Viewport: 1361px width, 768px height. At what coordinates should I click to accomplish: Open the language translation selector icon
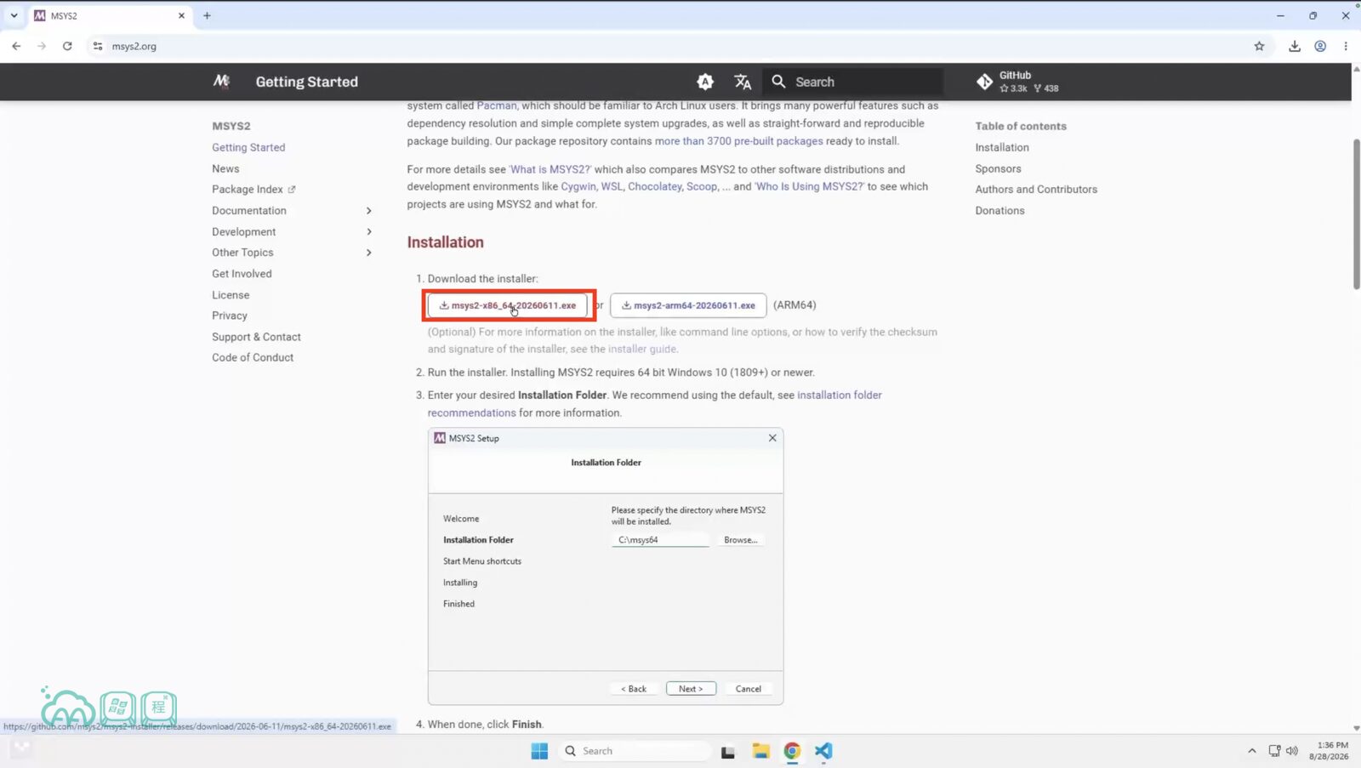point(743,82)
